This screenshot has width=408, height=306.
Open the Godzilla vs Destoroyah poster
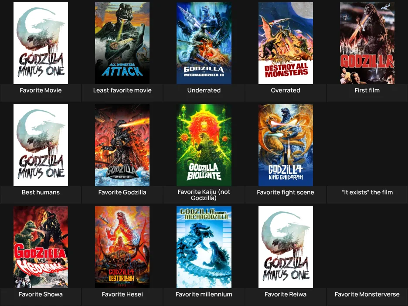coord(122,247)
